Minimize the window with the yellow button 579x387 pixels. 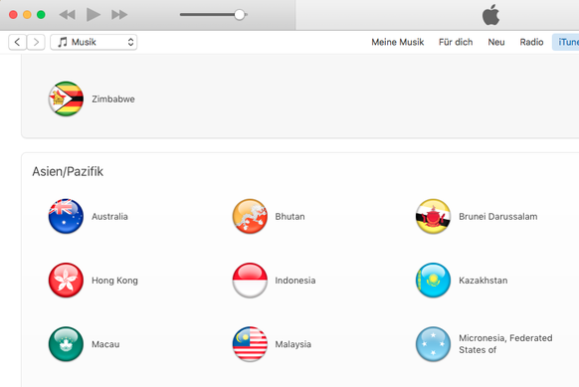27,15
